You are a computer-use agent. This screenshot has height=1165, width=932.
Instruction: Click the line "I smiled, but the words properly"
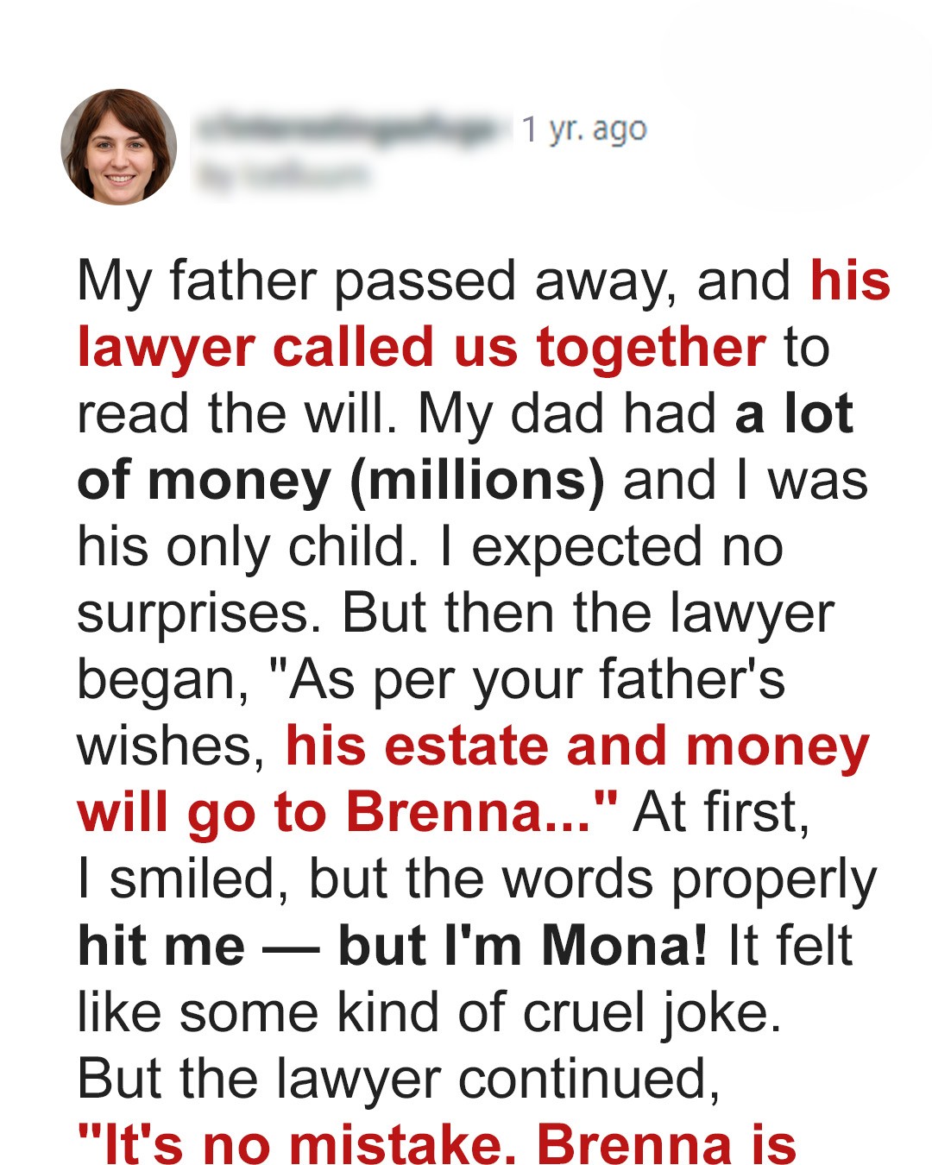(x=476, y=878)
